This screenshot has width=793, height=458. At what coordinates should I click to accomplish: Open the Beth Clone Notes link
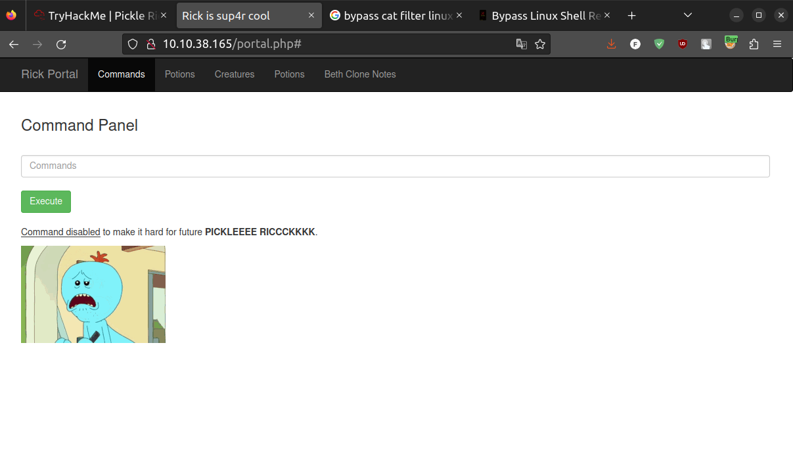click(360, 74)
